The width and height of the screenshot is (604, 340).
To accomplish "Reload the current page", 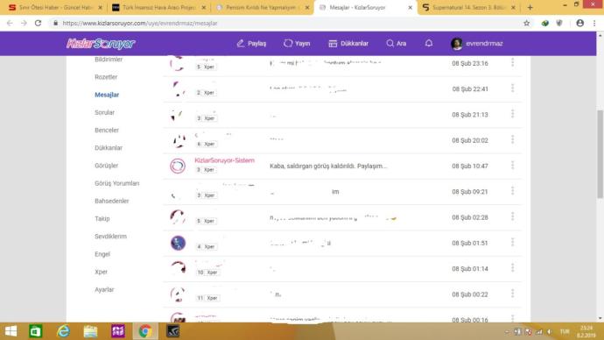I will tap(38, 23).
